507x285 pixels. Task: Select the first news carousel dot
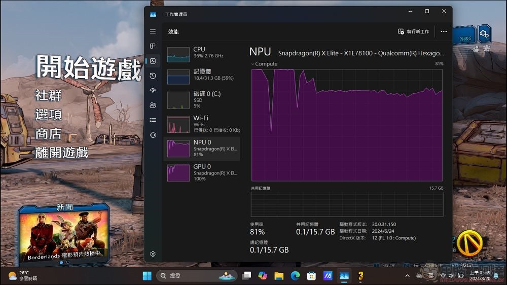pyautogui.click(x=61, y=262)
